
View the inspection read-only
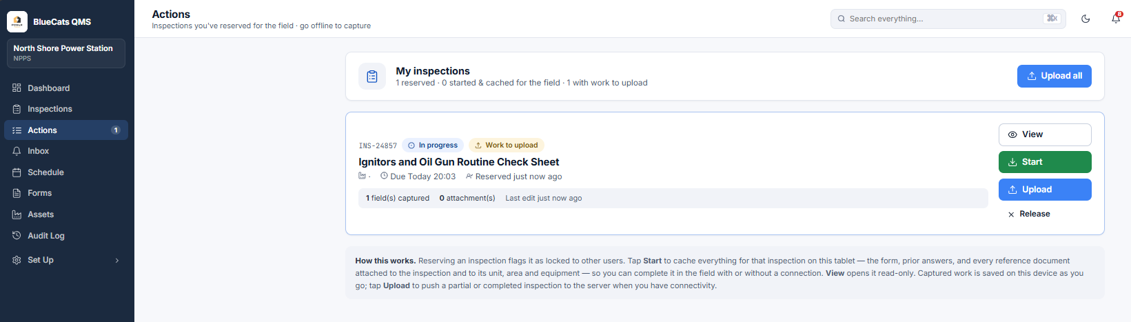click(1045, 134)
